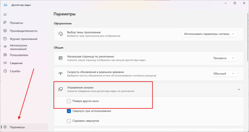Open the Обычный update speed dropdown
Viewport: 249px width, 132px height.
[224, 74]
